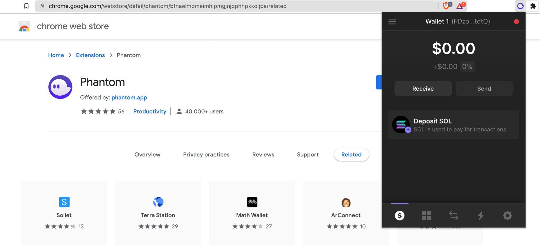Bookmark this page with bookmark icon
Screen dimensions: 540x247
coord(26,6)
